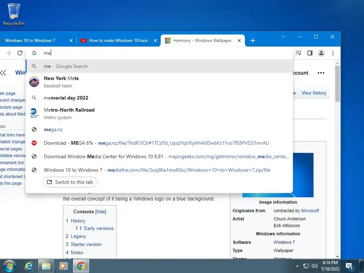Image resolution: width=364 pixels, height=273 pixels.
Task: Open Chrome's three-dot menu
Action: 333,53
